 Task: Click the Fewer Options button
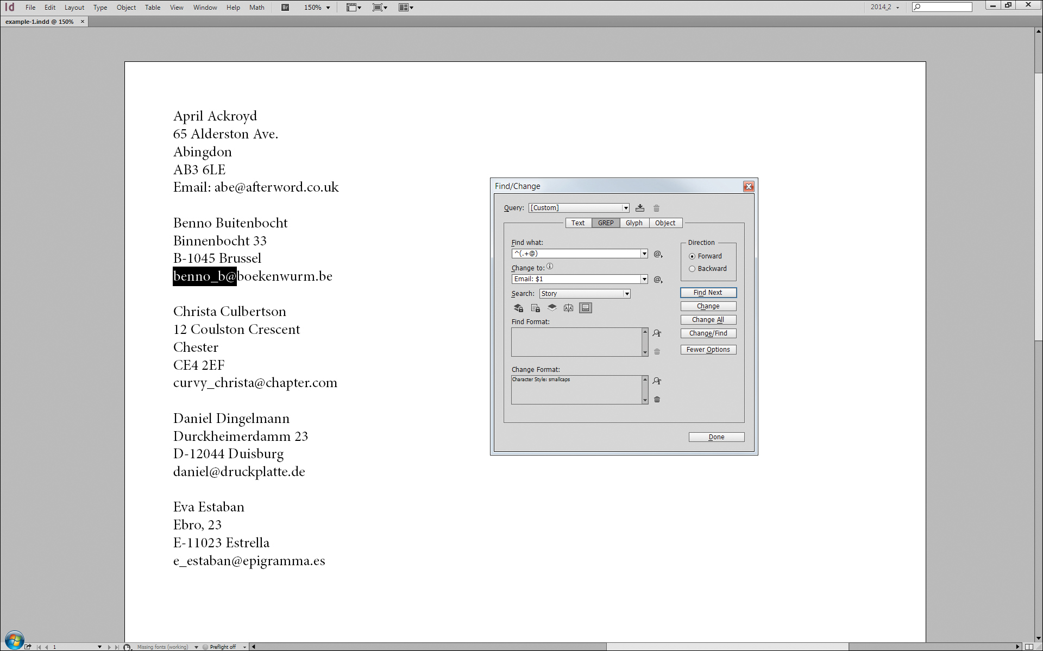708,349
